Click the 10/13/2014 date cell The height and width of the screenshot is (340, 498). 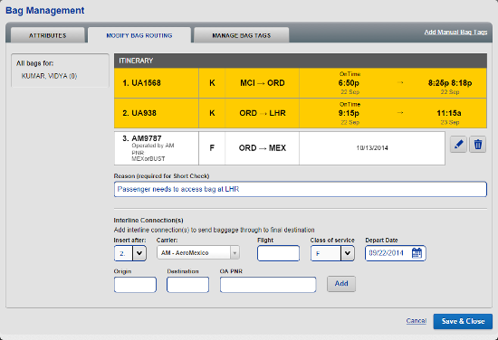click(x=372, y=148)
